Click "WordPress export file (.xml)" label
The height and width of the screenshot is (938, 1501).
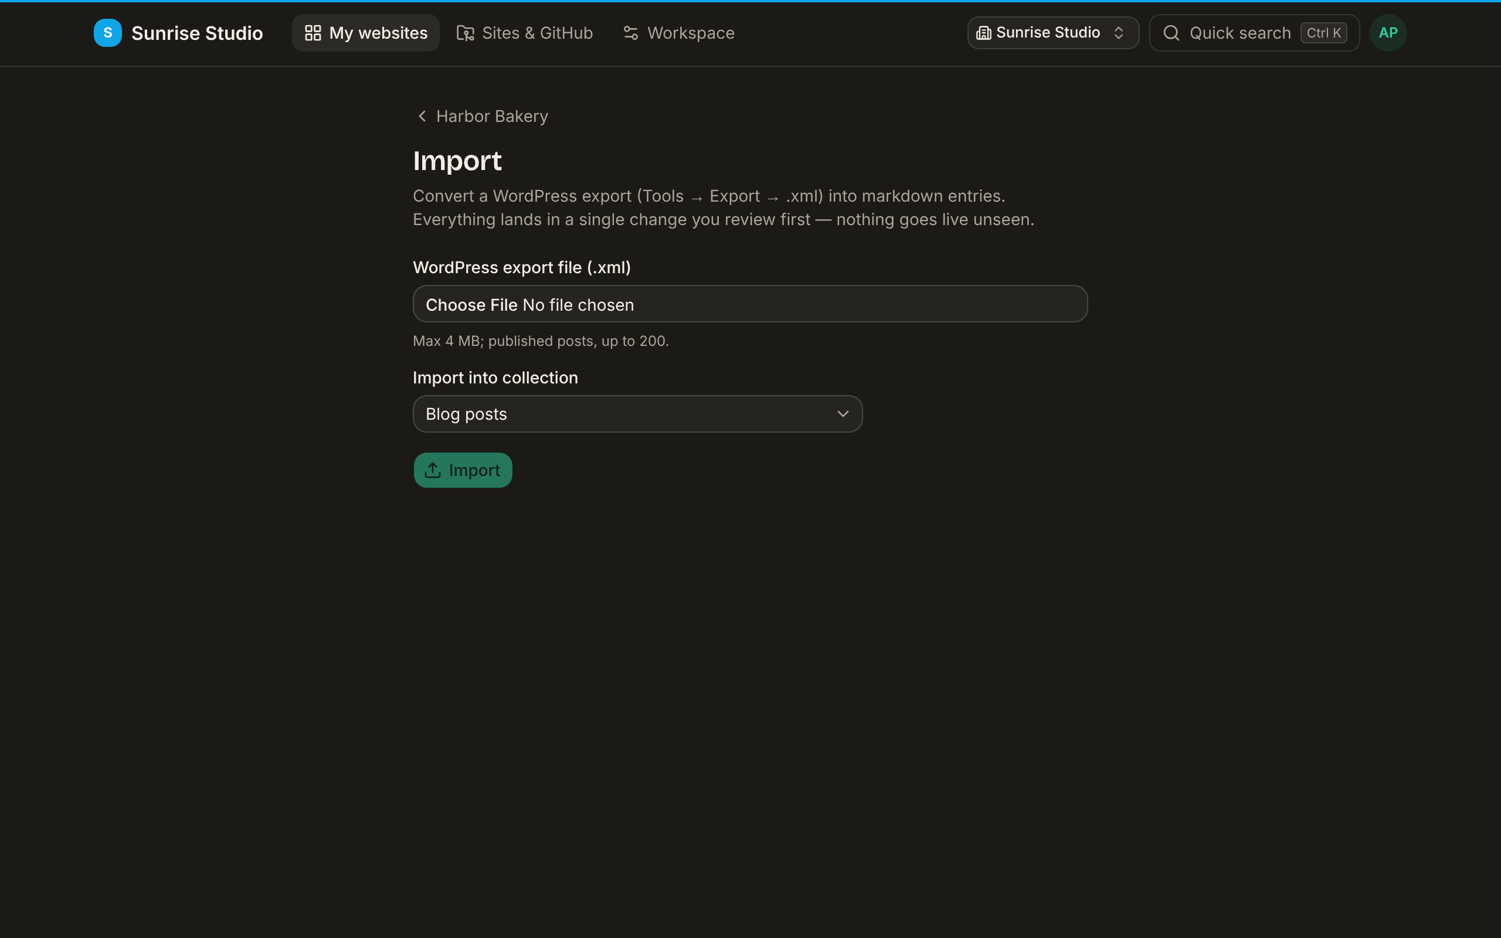522,267
